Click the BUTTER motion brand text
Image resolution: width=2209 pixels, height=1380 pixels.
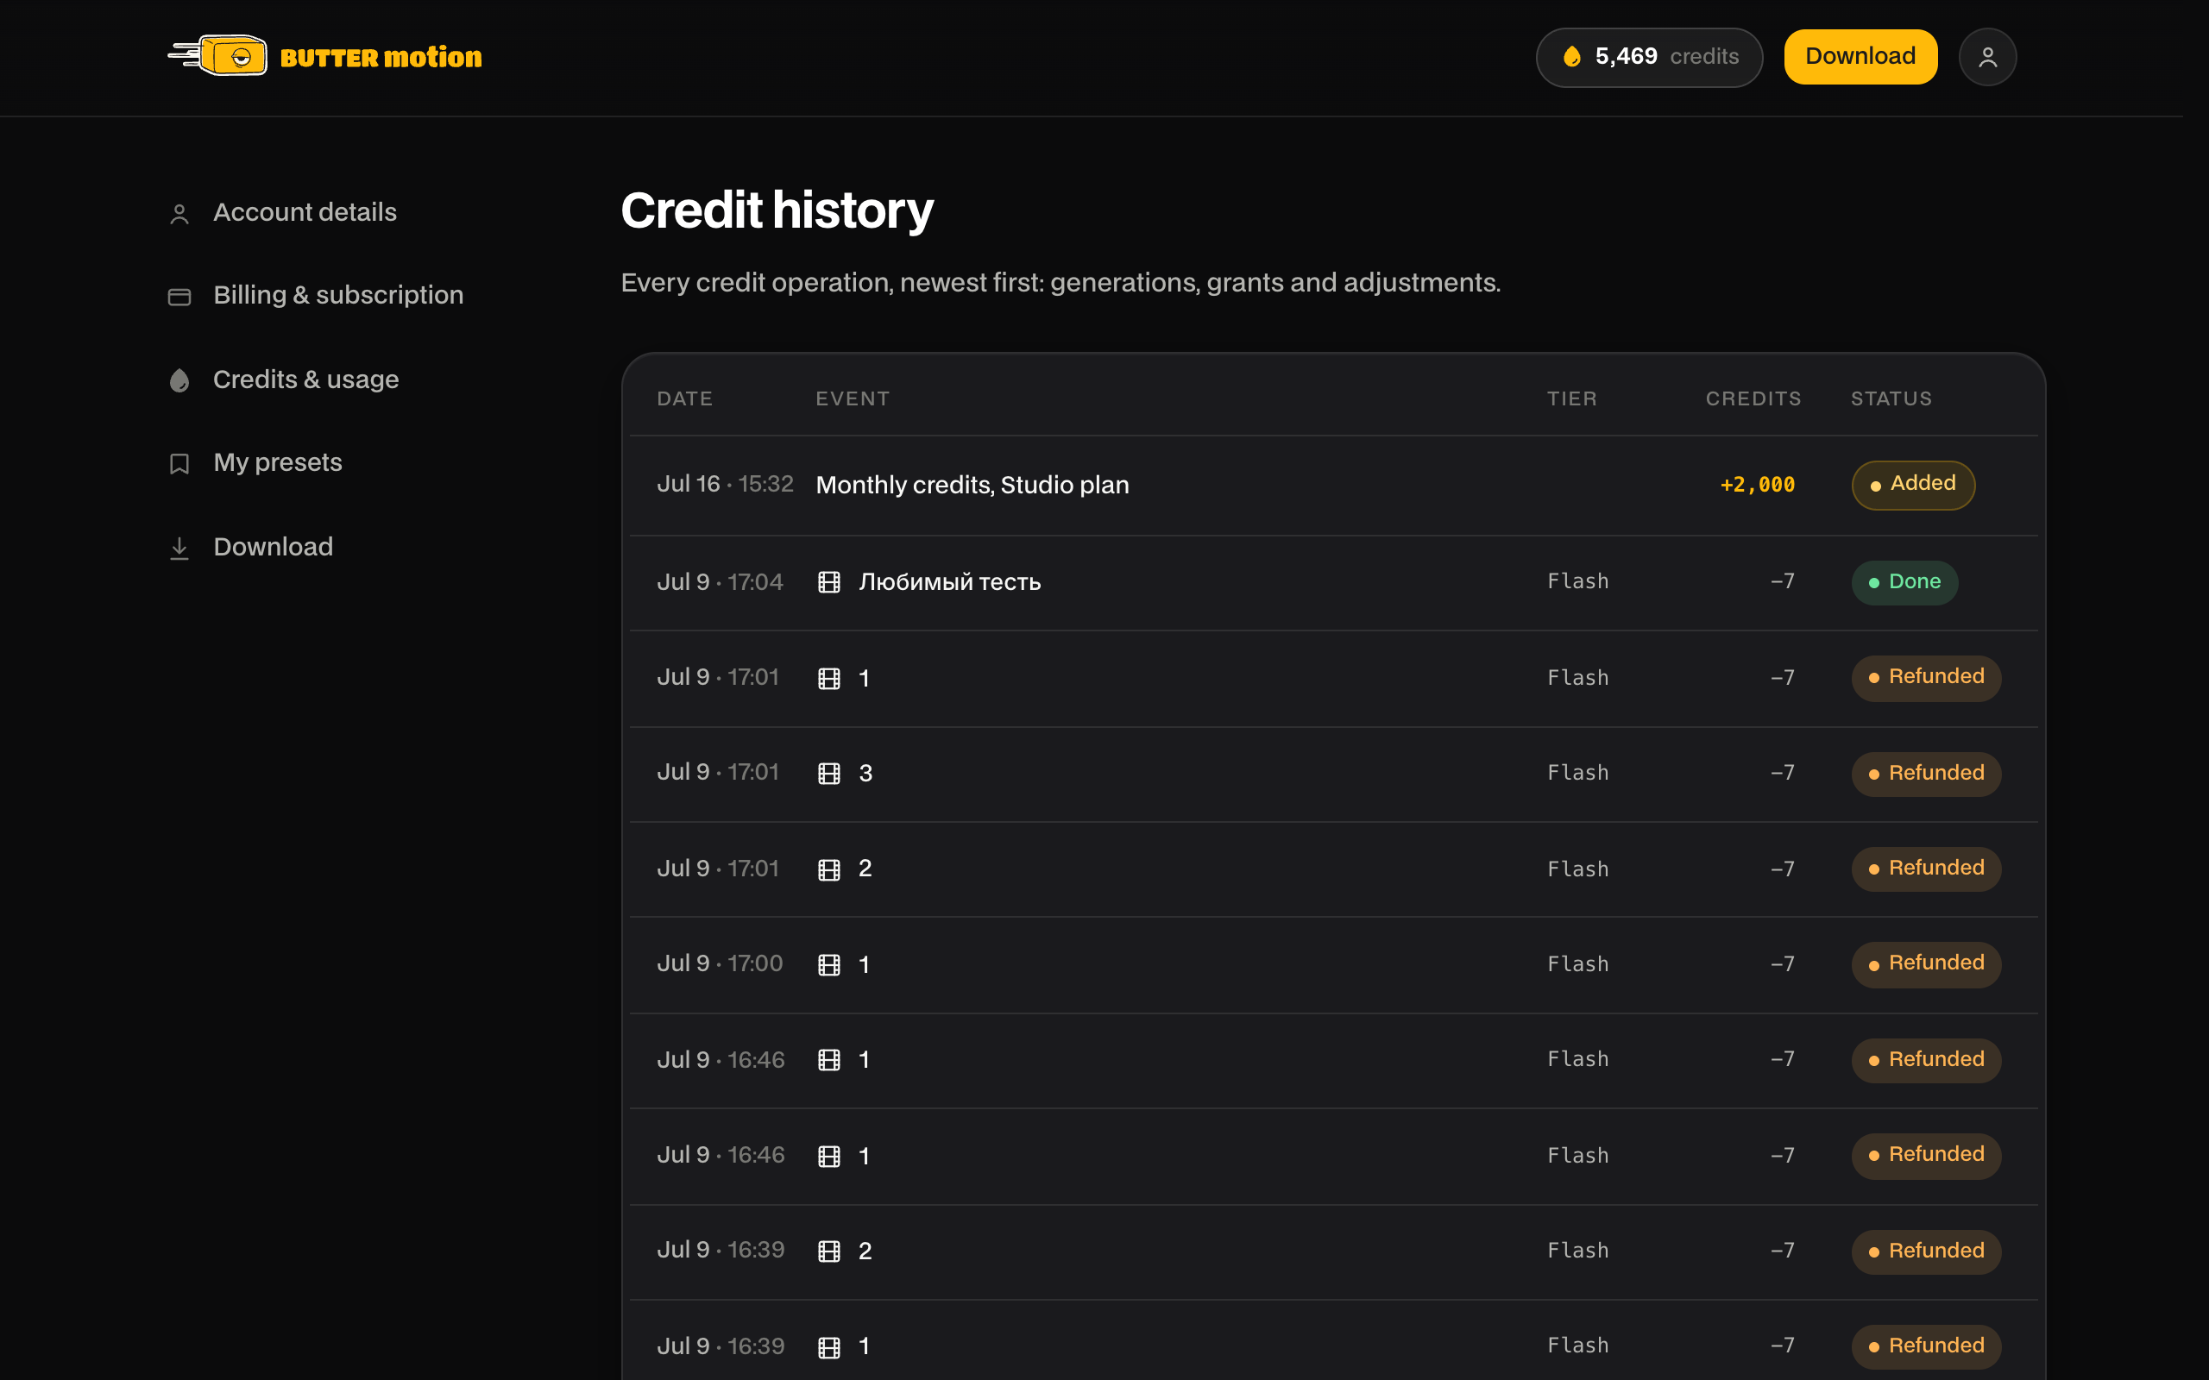click(x=381, y=58)
